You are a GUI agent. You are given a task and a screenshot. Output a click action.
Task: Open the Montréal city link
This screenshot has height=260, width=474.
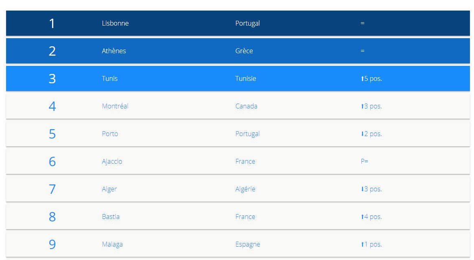(115, 106)
